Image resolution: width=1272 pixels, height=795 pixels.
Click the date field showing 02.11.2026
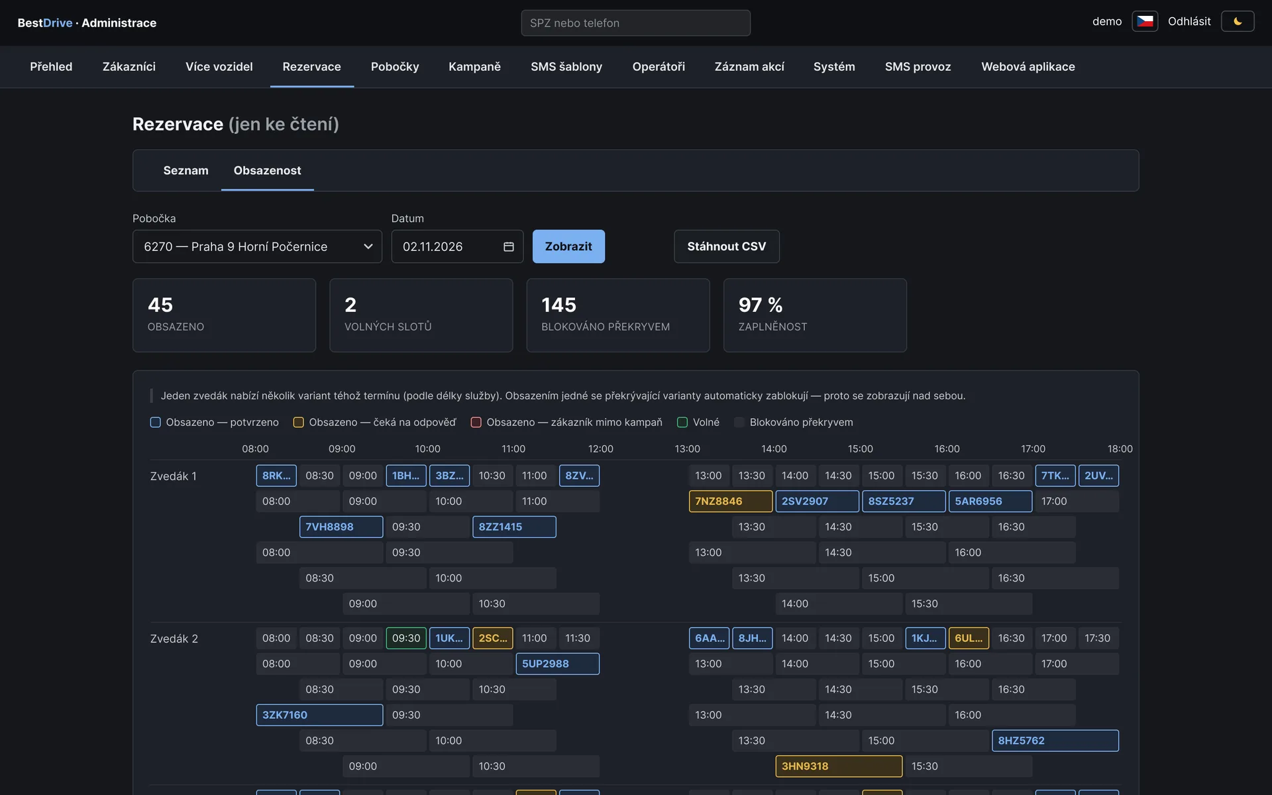click(x=457, y=246)
